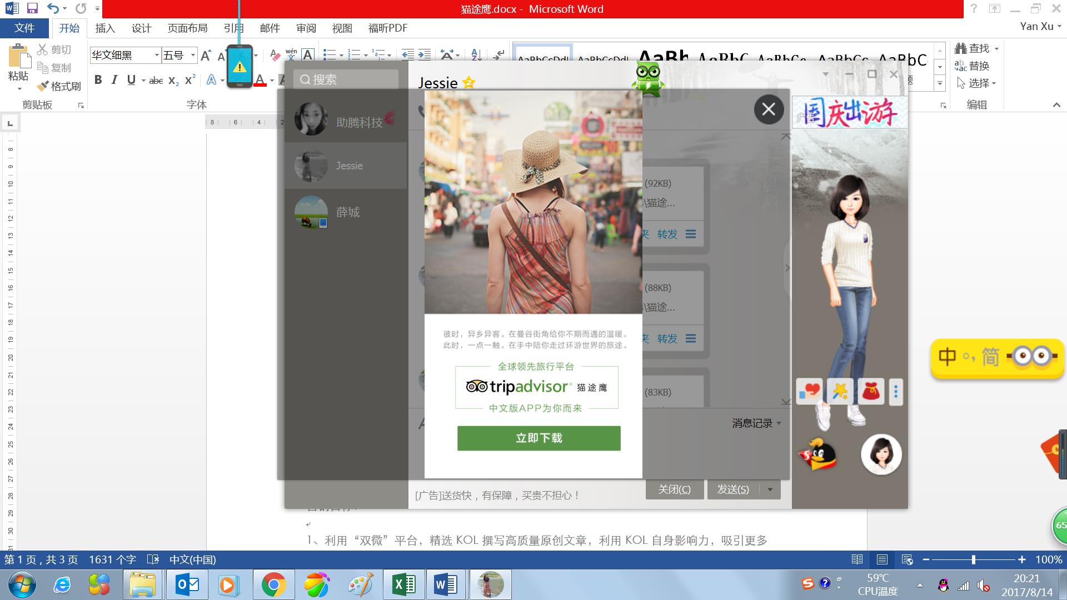Open menu icon on 92KB file message
This screenshot has height=600, width=1067.
(x=691, y=234)
